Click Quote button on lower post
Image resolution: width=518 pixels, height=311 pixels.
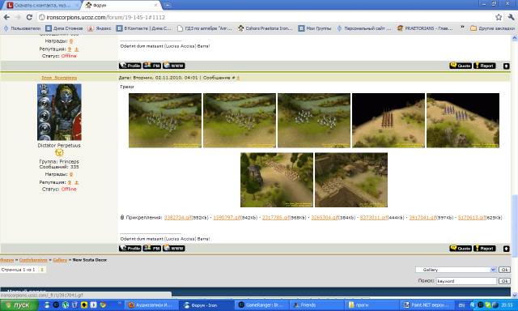461,248
